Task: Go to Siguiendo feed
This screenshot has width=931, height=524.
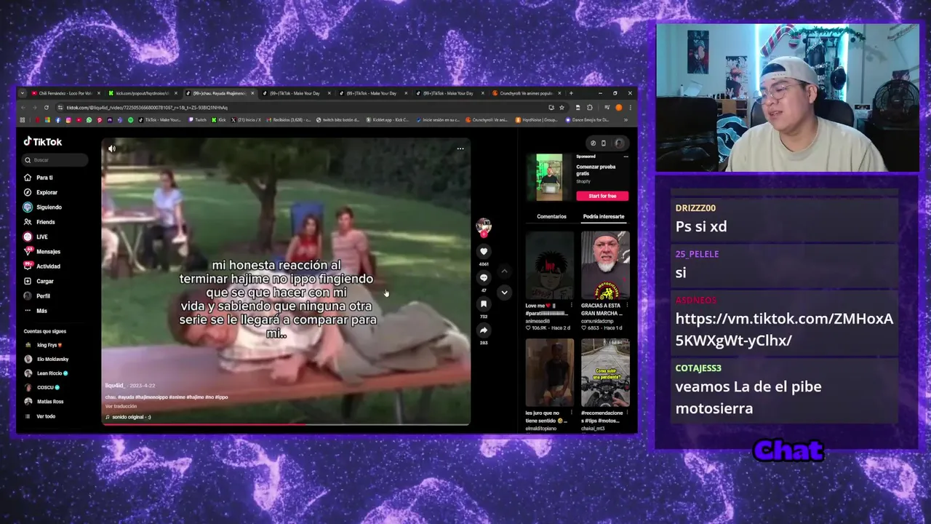Action: (x=43, y=207)
